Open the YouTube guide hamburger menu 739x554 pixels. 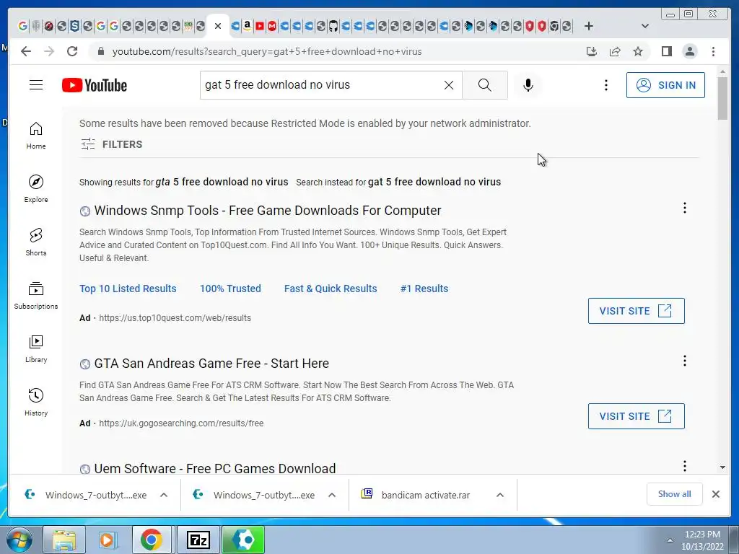pos(36,85)
